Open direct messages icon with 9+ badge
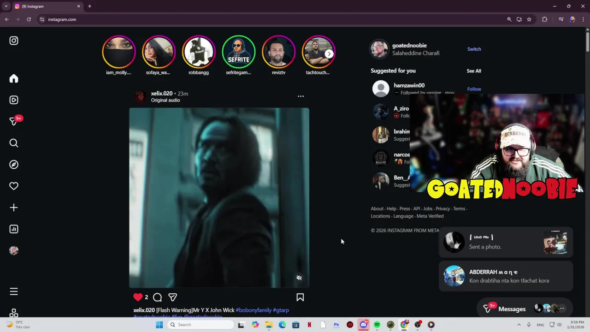The width and height of the screenshot is (590, 332). (15, 121)
